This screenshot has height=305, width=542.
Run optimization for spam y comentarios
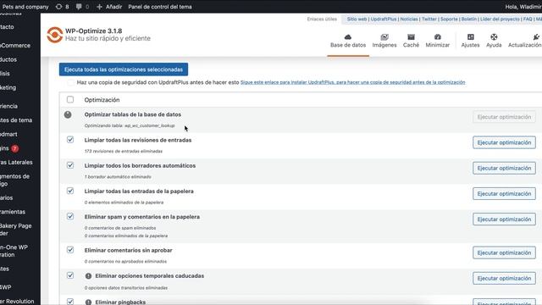pyautogui.click(x=504, y=219)
